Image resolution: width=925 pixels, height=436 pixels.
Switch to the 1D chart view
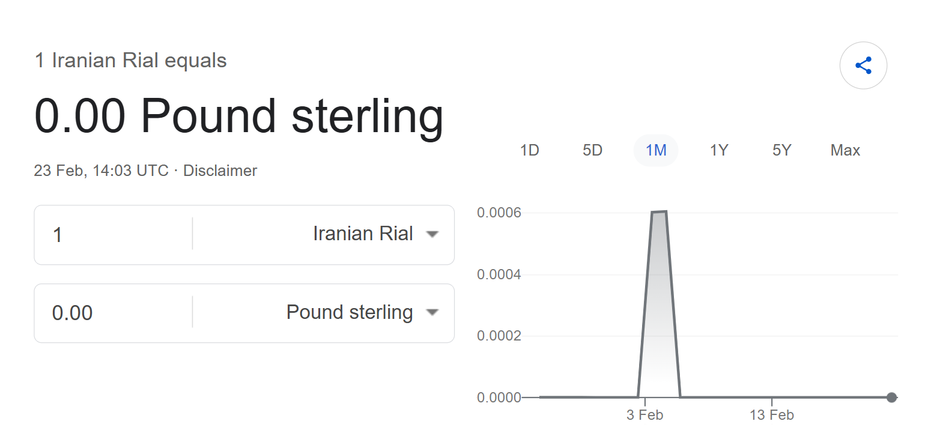coord(530,150)
